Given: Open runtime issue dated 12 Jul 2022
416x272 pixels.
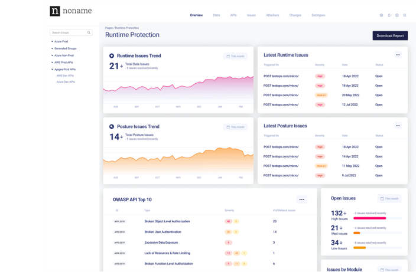Looking at the screenshot, I should coord(333,104).
